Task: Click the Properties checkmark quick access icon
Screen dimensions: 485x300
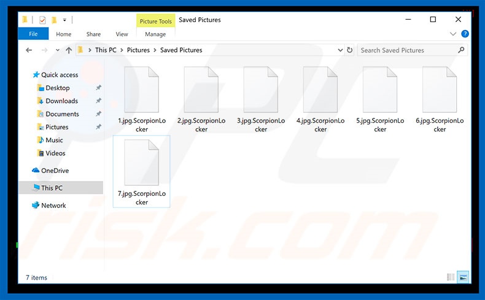Action: [42, 20]
